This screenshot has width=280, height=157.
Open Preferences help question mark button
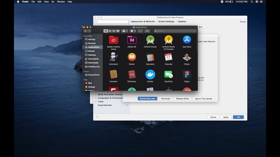point(97,117)
